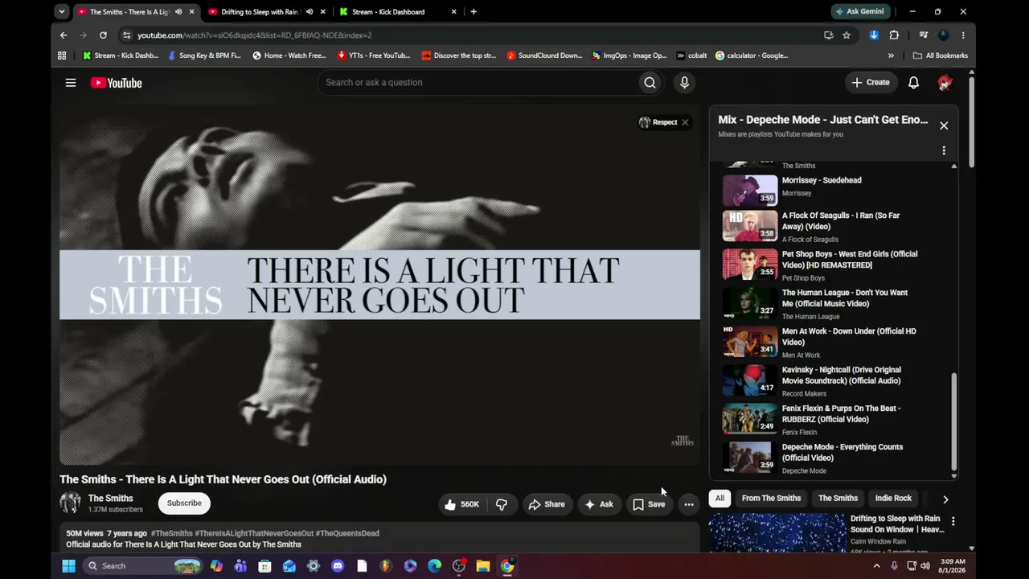
Task: Show more bookmarks with the chevron
Action: click(891, 55)
